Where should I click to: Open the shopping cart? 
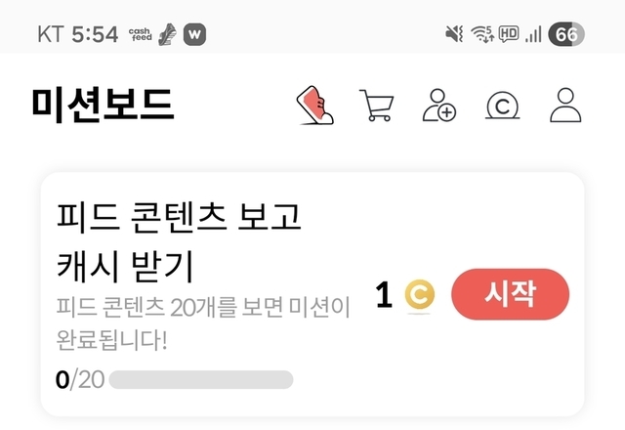pyautogui.click(x=376, y=105)
